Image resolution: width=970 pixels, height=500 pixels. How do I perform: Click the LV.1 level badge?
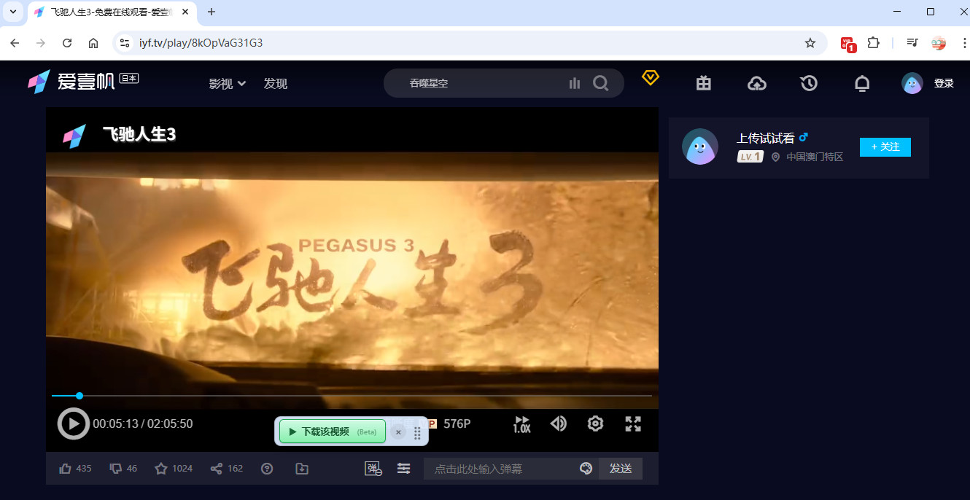(x=750, y=157)
